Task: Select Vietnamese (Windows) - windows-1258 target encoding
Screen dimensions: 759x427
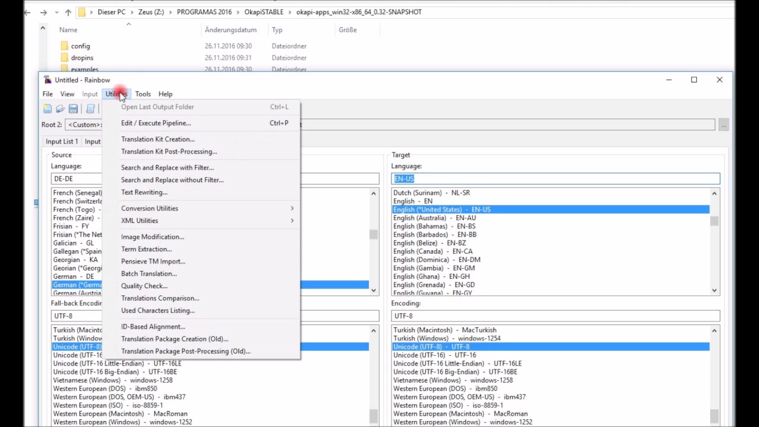Action: 453,380
